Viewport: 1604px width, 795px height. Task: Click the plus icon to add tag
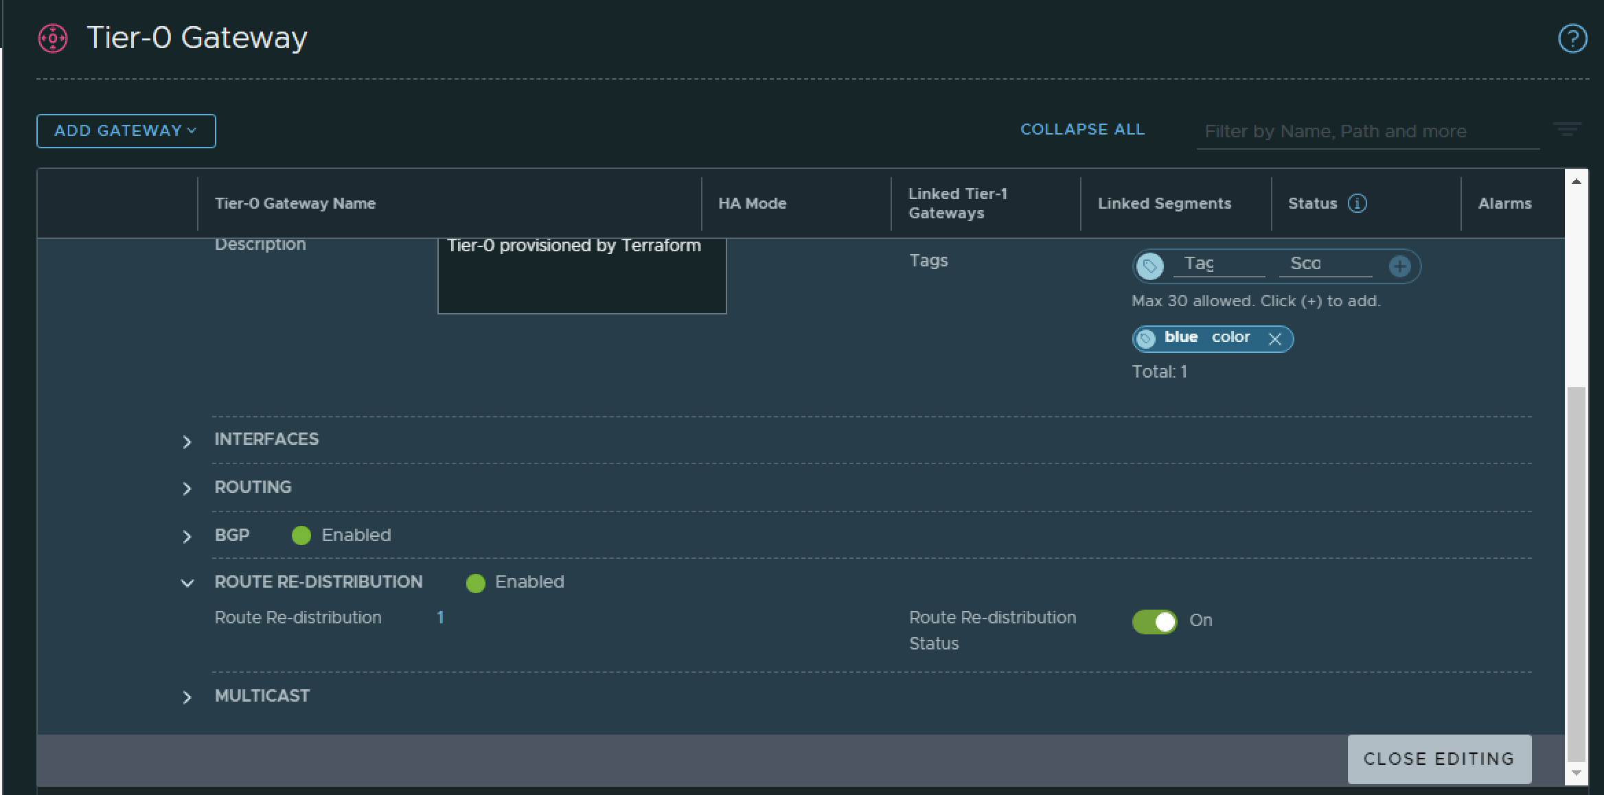tap(1399, 266)
